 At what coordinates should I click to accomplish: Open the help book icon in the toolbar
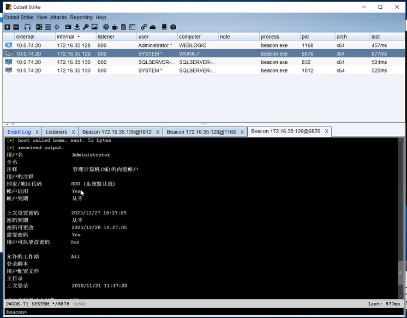[164, 27]
